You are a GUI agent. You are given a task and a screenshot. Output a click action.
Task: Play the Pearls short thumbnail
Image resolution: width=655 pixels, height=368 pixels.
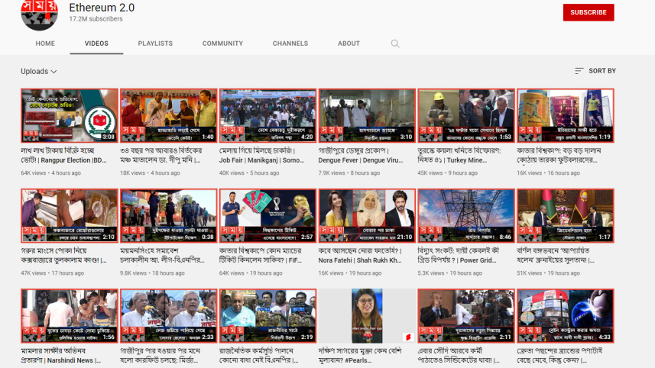tap(367, 316)
